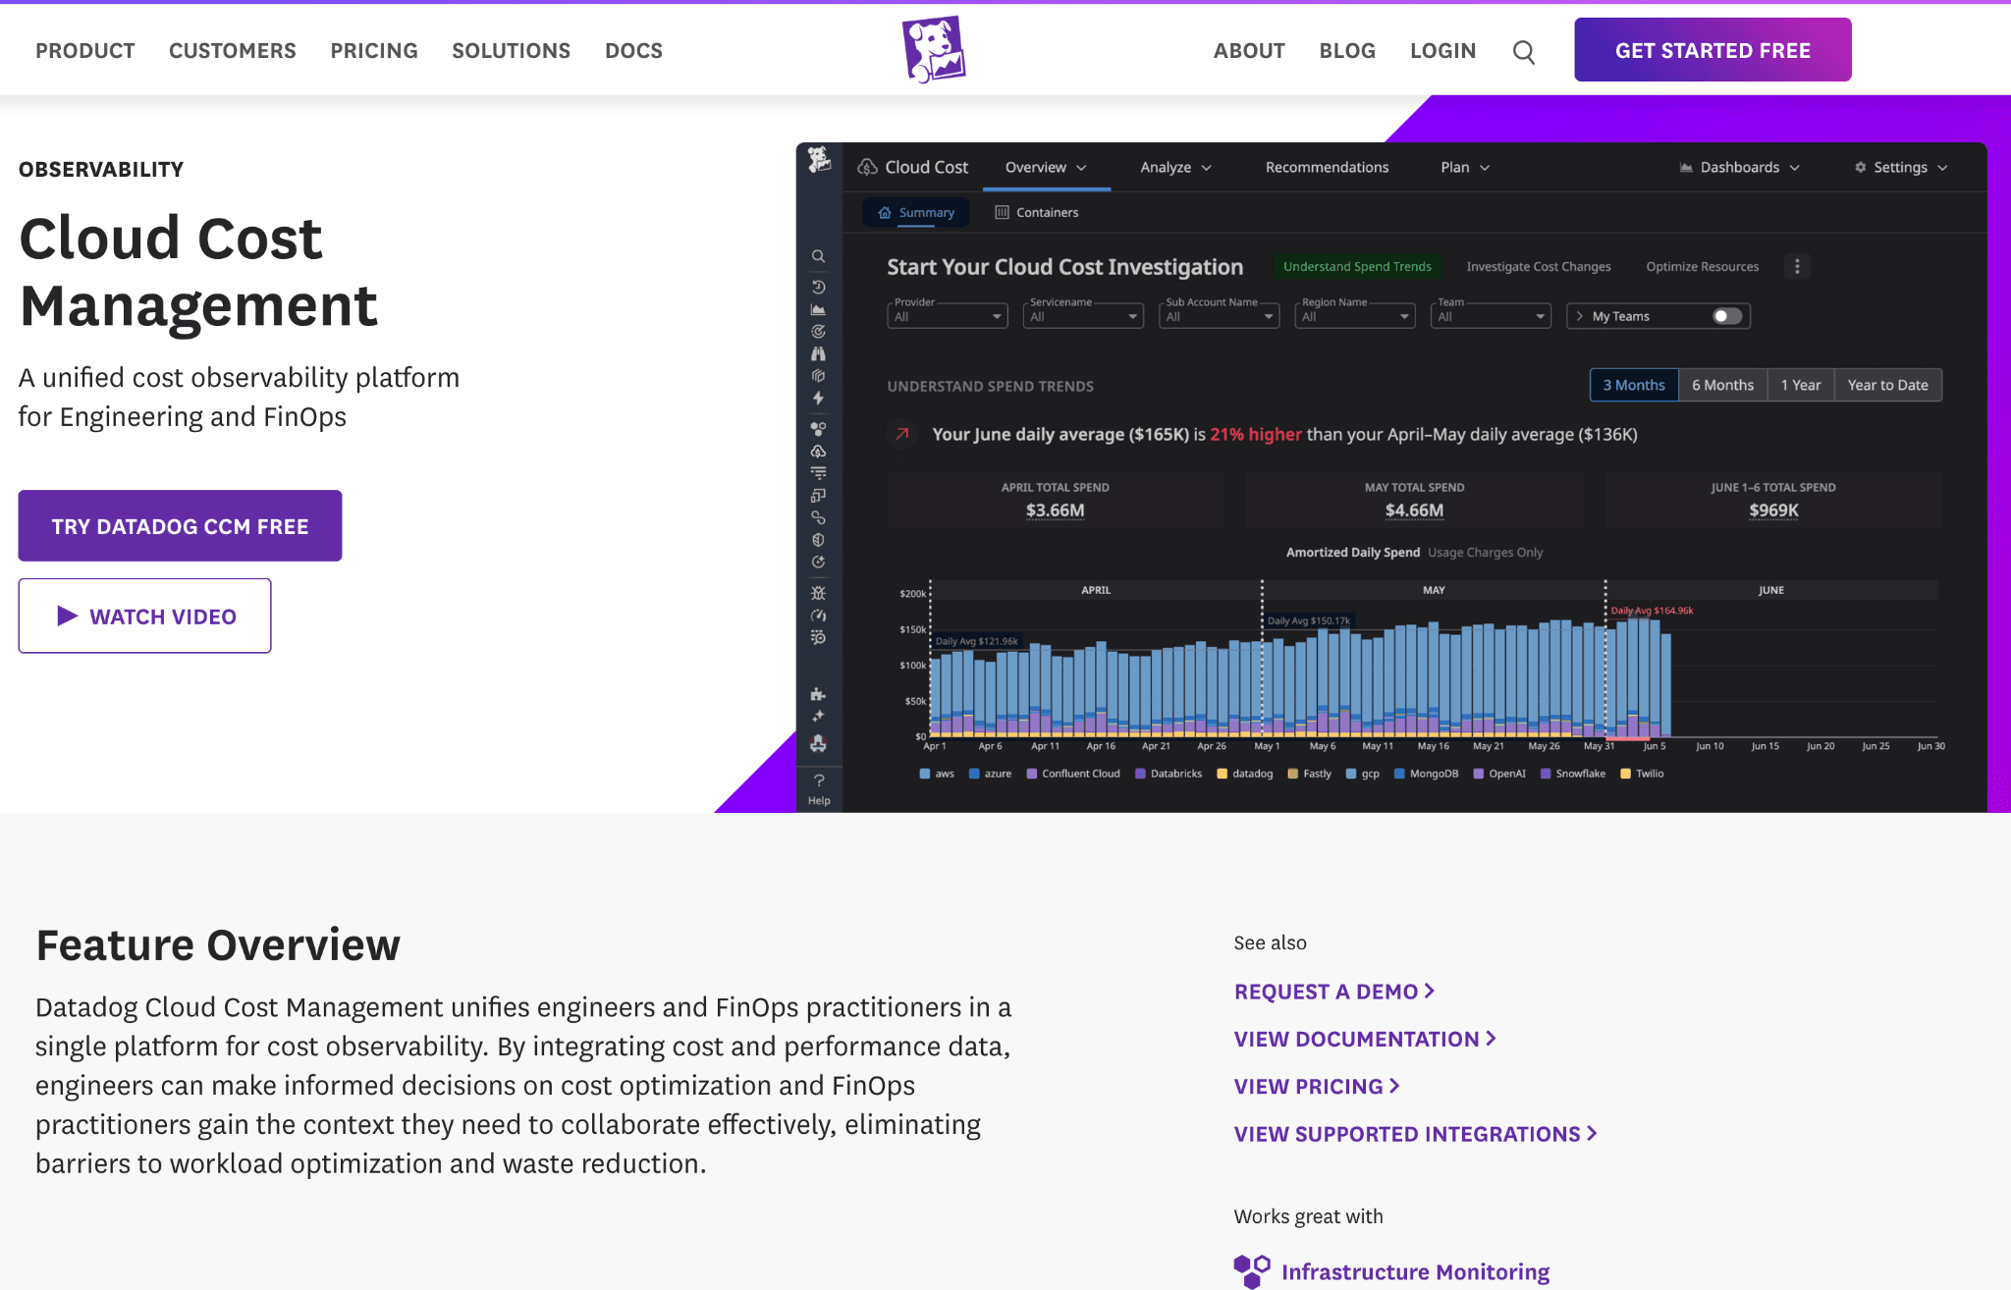The image size is (2011, 1290).
Task: Select the 6 Months time range
Action: click(x=1722, y=385)
